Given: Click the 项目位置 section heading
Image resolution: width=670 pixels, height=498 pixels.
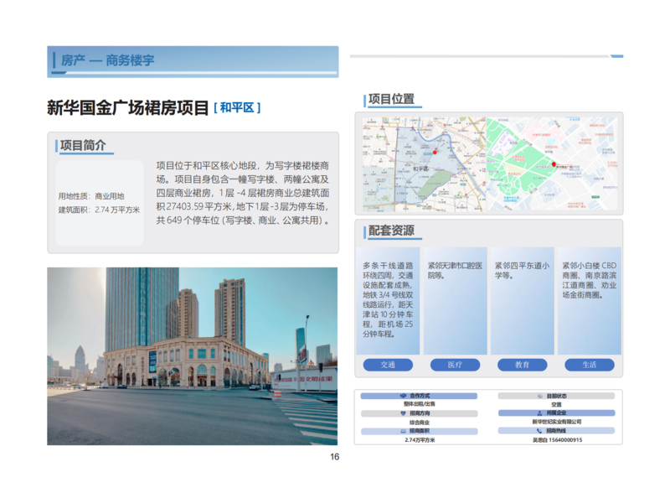Looking at the screenshot, I should point(391,99).
